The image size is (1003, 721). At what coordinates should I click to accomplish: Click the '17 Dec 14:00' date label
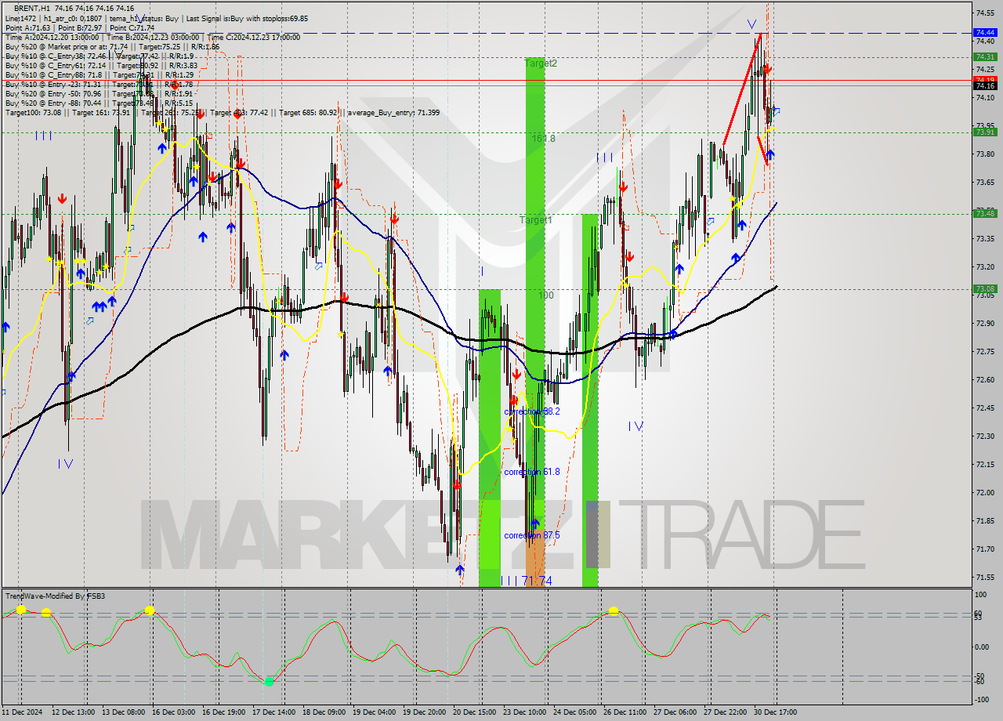pyautogui.click(x=275, y=712)
